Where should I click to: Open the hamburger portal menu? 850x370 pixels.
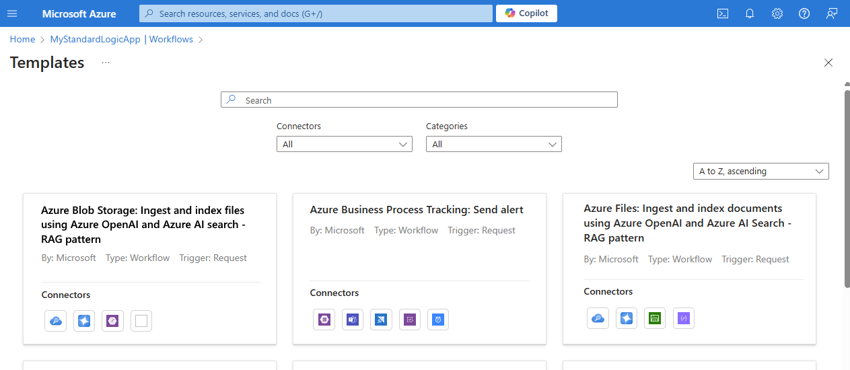pos(12,13)
